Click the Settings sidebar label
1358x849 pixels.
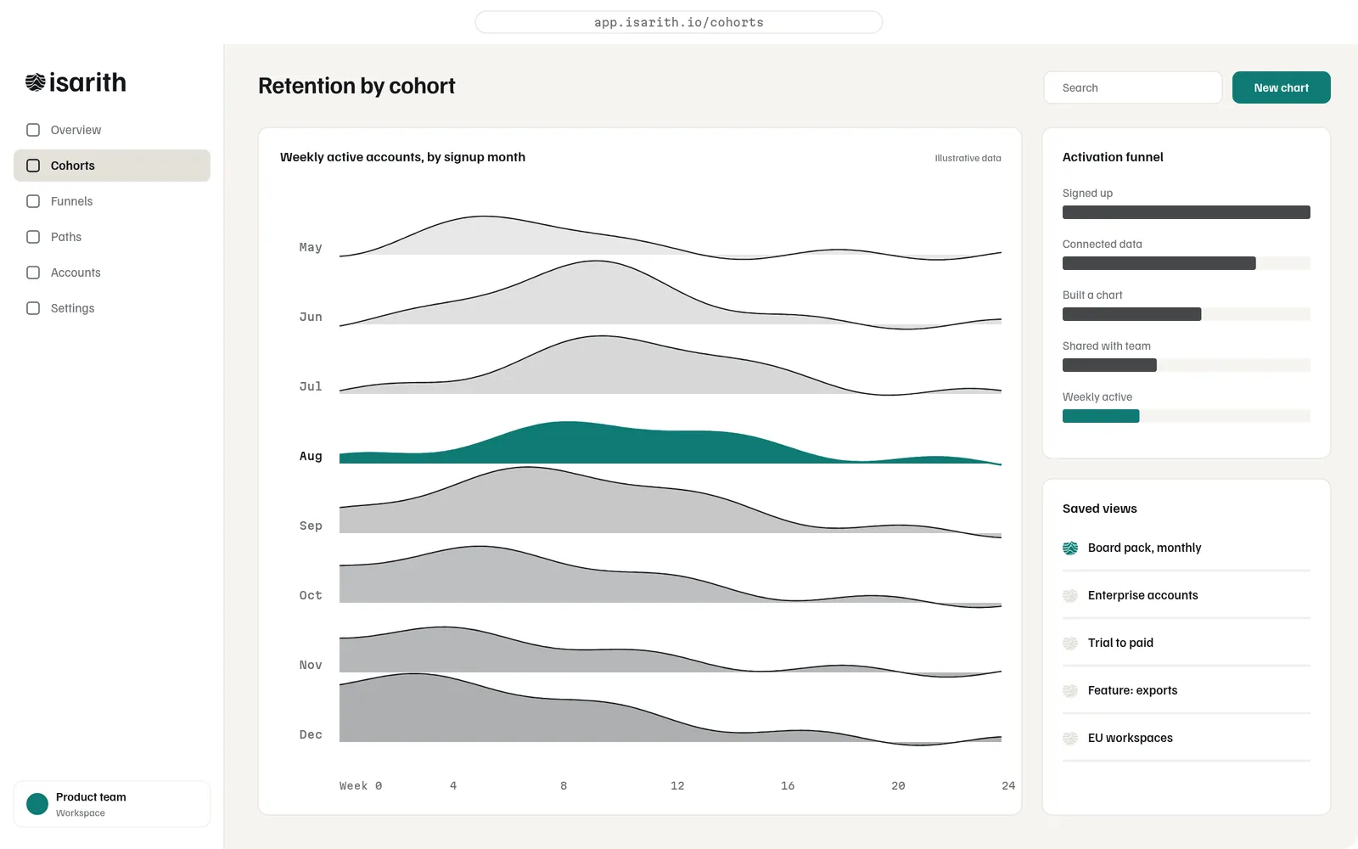(72, 308)
